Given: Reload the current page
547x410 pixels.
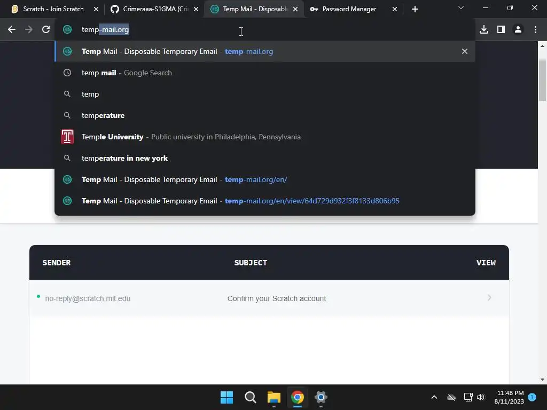Looking at the screenshot, I should click(46, 30).
